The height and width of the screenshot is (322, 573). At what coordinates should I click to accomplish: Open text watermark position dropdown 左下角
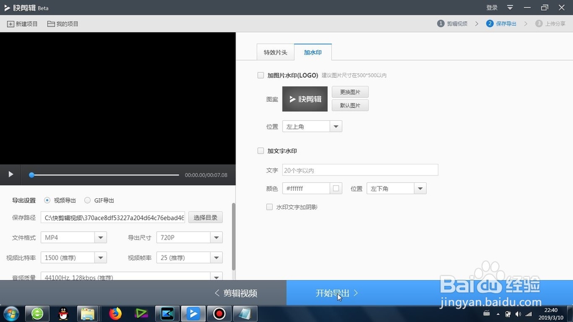coord(397,189)
